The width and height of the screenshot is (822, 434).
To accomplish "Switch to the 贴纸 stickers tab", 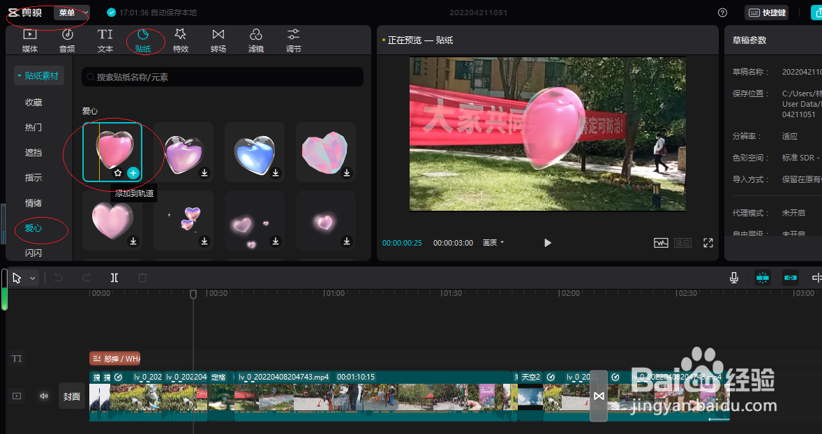I will [144, 39].
